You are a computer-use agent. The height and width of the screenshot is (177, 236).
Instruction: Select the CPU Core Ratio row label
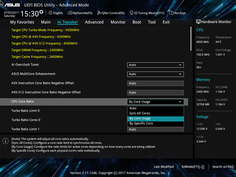23,102
